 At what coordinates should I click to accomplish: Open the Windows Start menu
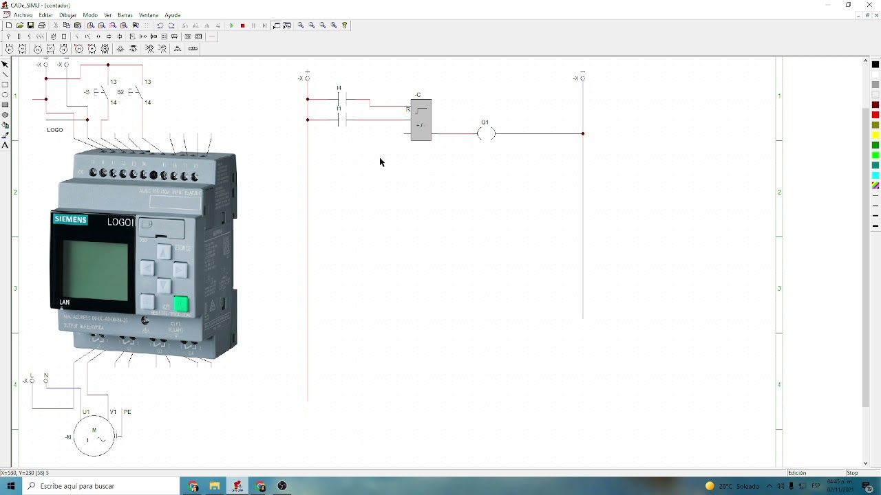click(x=11, y=486)
